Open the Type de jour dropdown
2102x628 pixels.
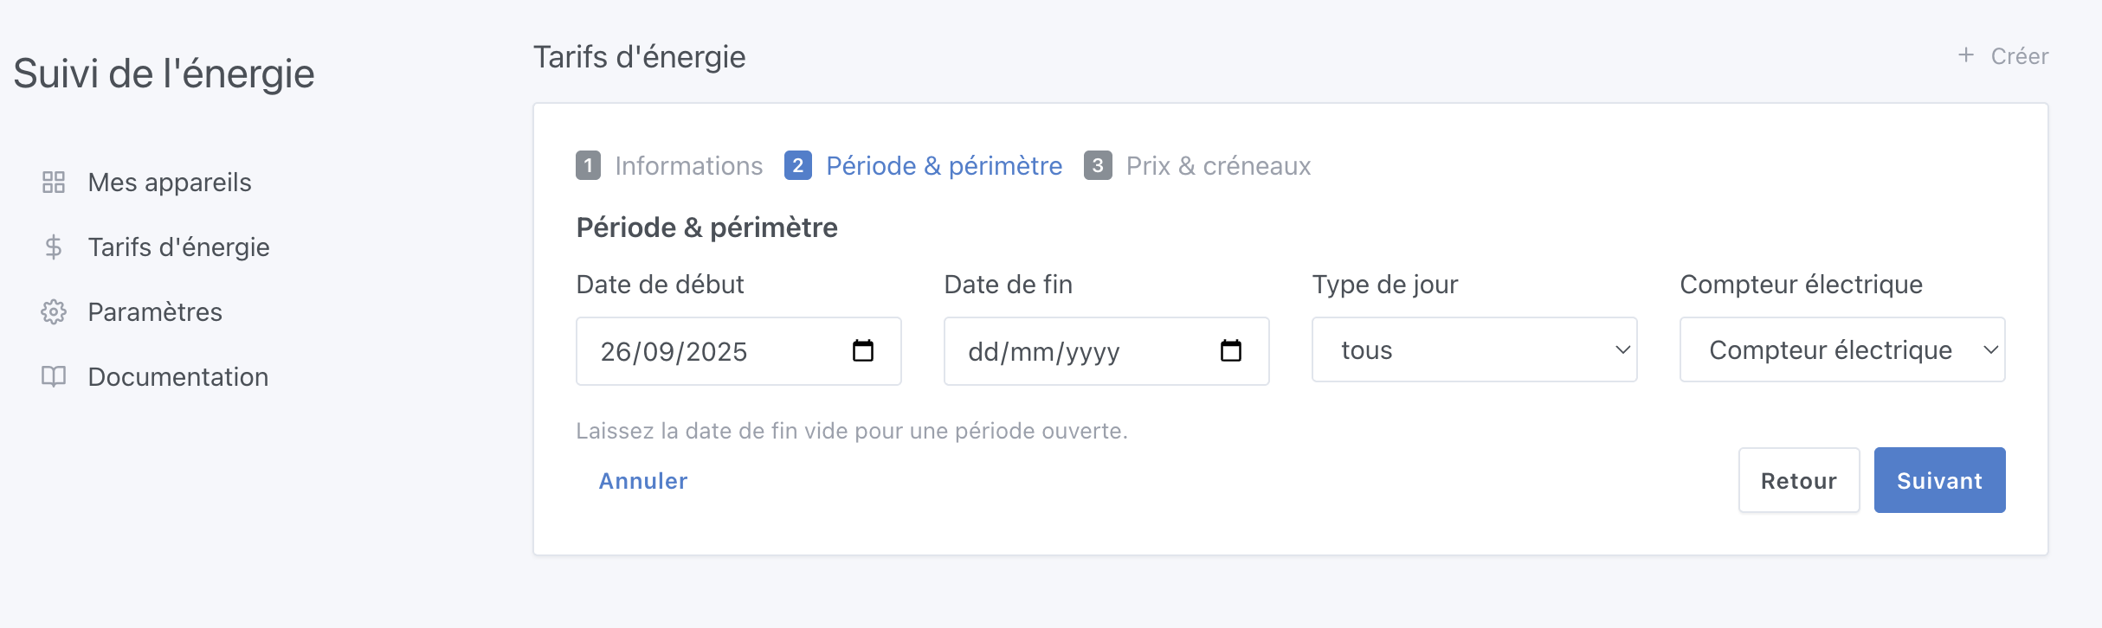coord(1473,349)
